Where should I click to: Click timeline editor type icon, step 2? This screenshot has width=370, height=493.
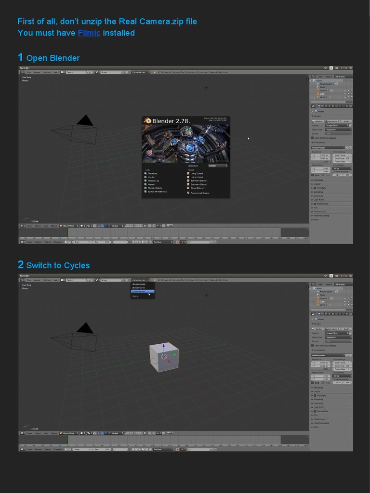[22, 449]
